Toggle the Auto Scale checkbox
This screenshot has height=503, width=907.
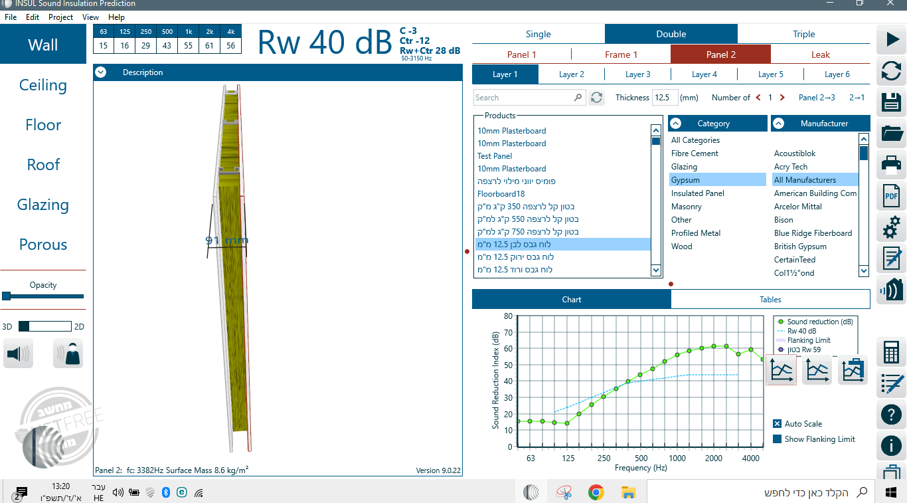[778, 424]
